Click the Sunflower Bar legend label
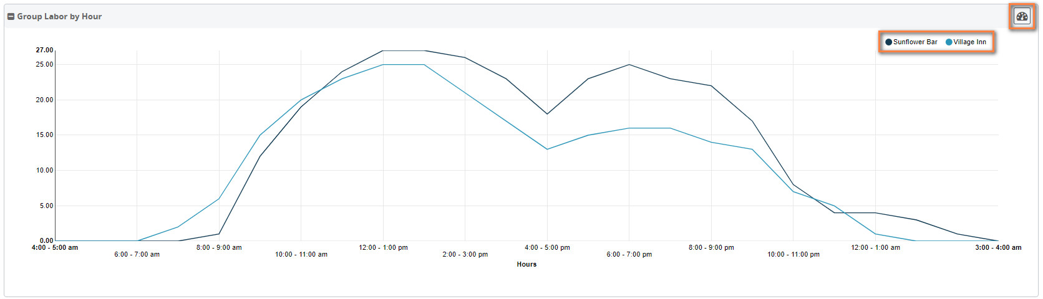The image size is (1043, 299). pyautogui.click(x=915, y=42)
